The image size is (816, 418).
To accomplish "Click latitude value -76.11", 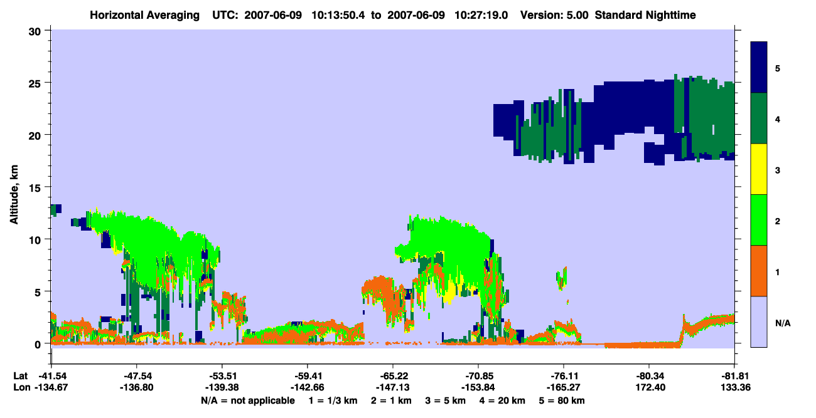I will (x=564, y=376).
